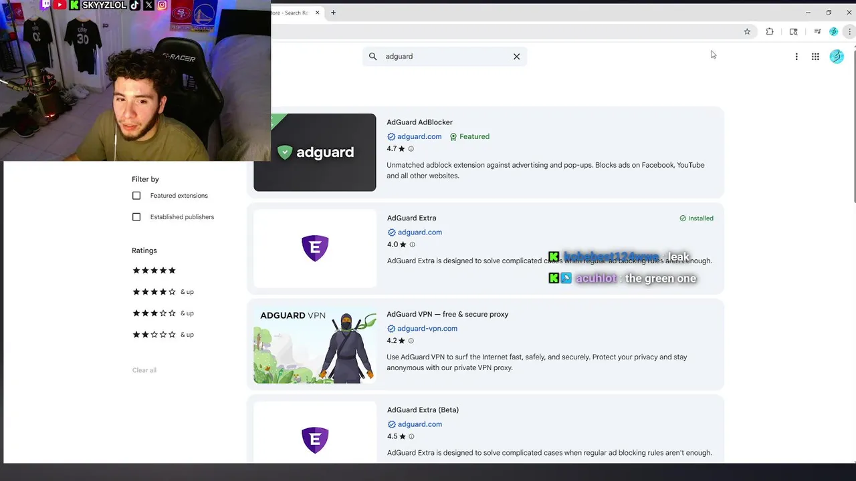
Task: Filter by four stars & up
Action: tap(163, 292)
